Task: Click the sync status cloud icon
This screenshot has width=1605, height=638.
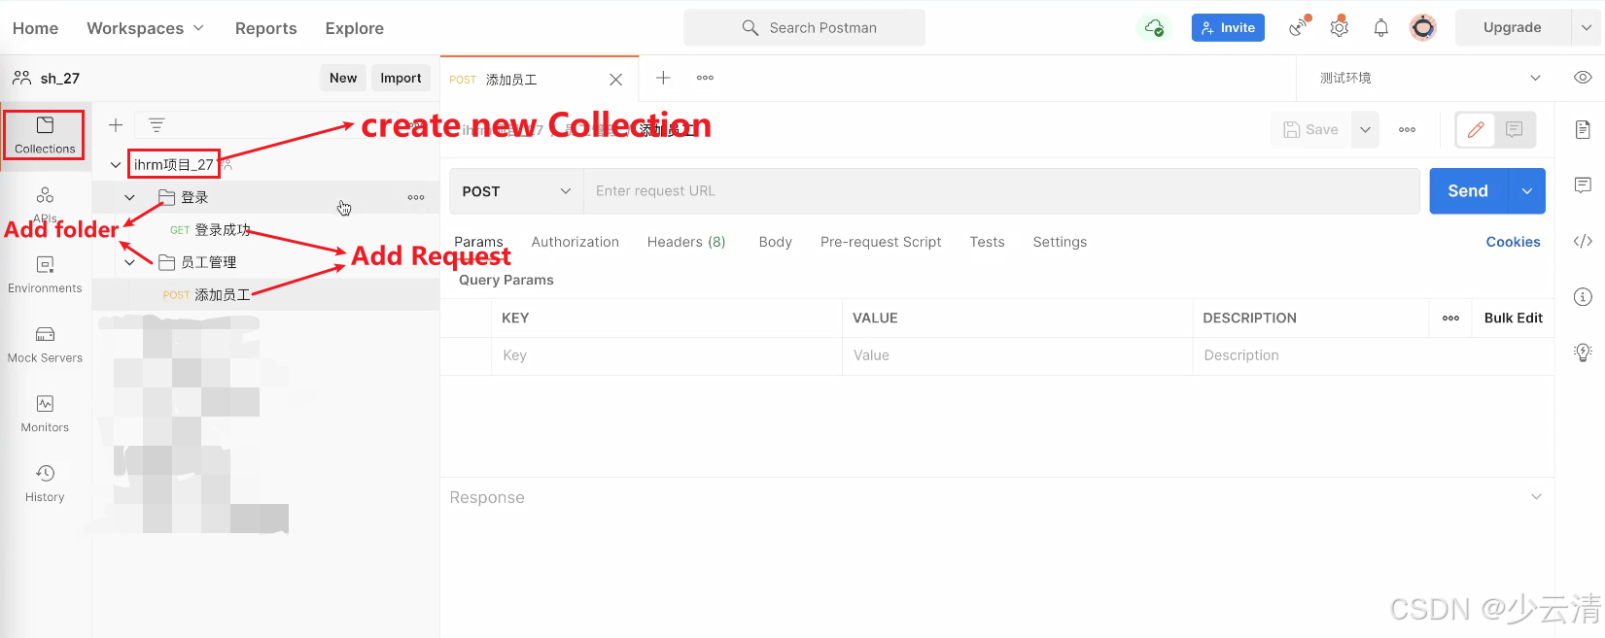Action: coord(1154,28)
